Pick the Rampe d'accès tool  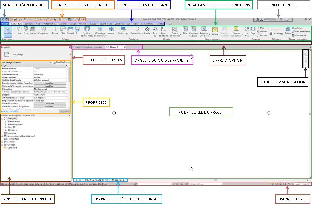(137, 31)
